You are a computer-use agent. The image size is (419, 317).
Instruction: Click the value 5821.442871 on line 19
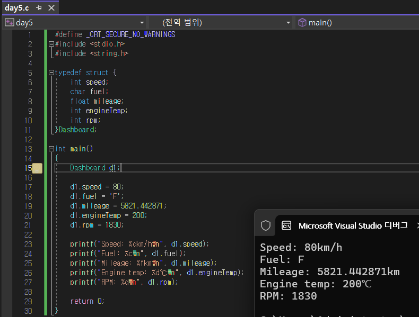(x=142, y=206)
